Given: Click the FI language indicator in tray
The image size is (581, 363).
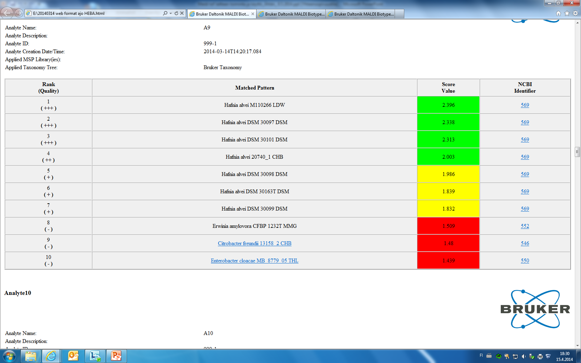Looking at the screenshot, I should [x=481, y=356].
